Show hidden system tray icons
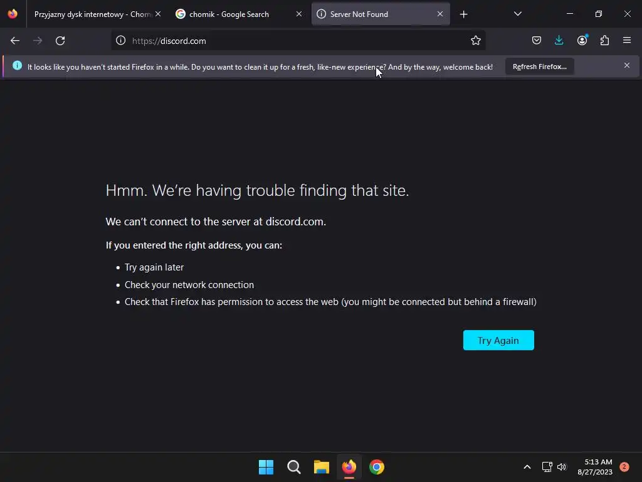Screen dimensions: 642x482 (527, 467)
